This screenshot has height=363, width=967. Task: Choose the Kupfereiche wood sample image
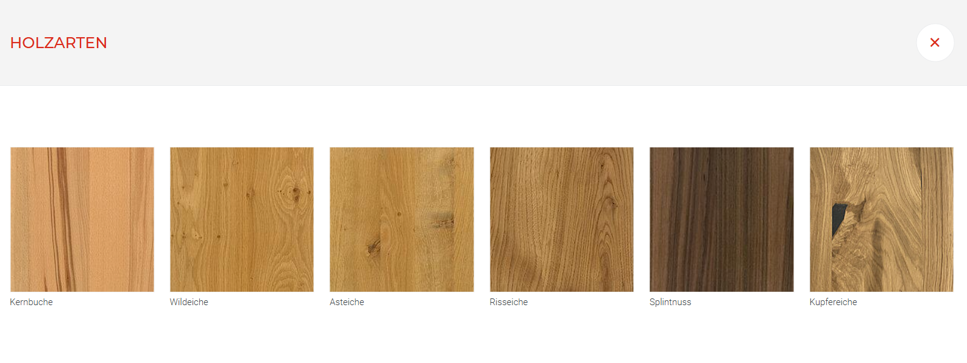881,219
